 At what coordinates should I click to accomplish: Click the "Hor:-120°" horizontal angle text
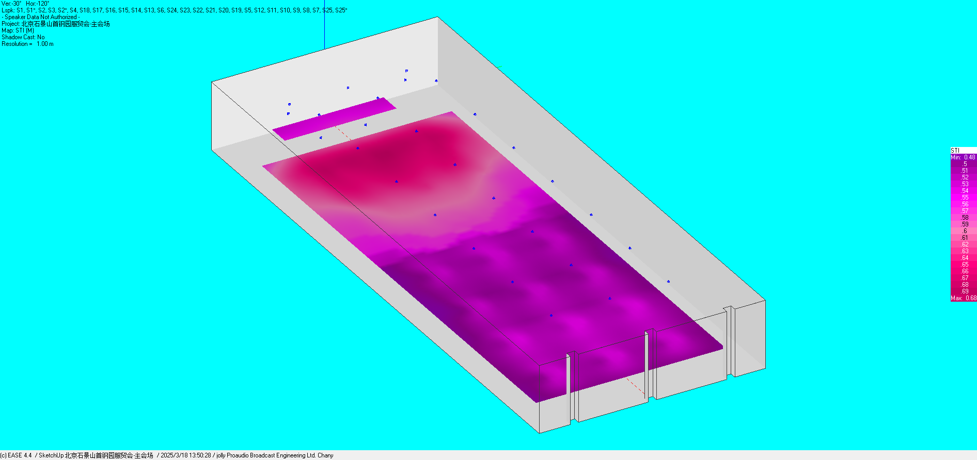click(38, 4)
